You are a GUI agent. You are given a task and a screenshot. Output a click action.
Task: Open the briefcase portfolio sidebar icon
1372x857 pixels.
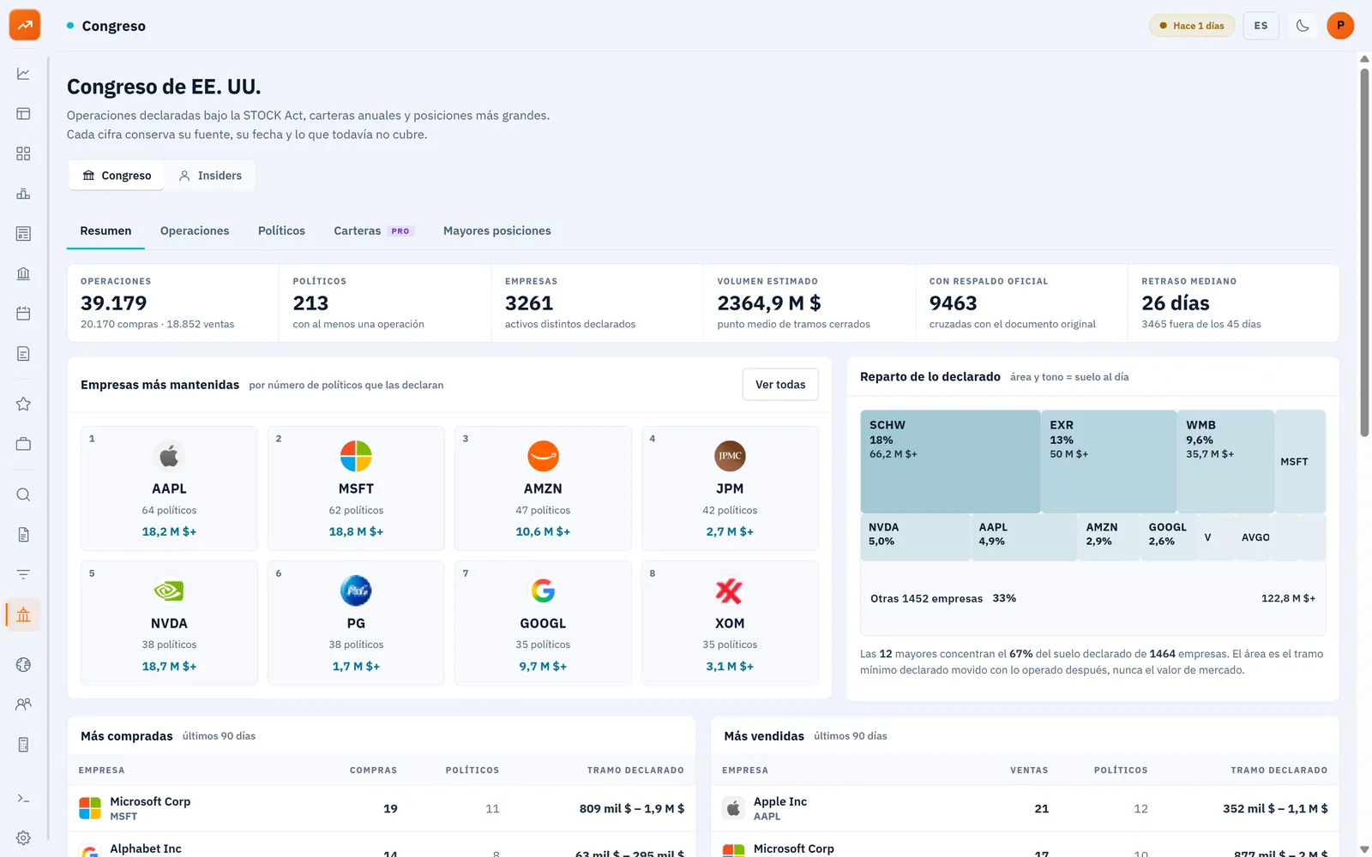coord(23,444)
